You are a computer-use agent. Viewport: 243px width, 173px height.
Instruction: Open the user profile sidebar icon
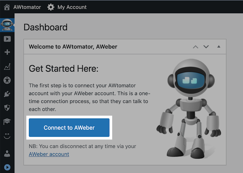[7, 154]
